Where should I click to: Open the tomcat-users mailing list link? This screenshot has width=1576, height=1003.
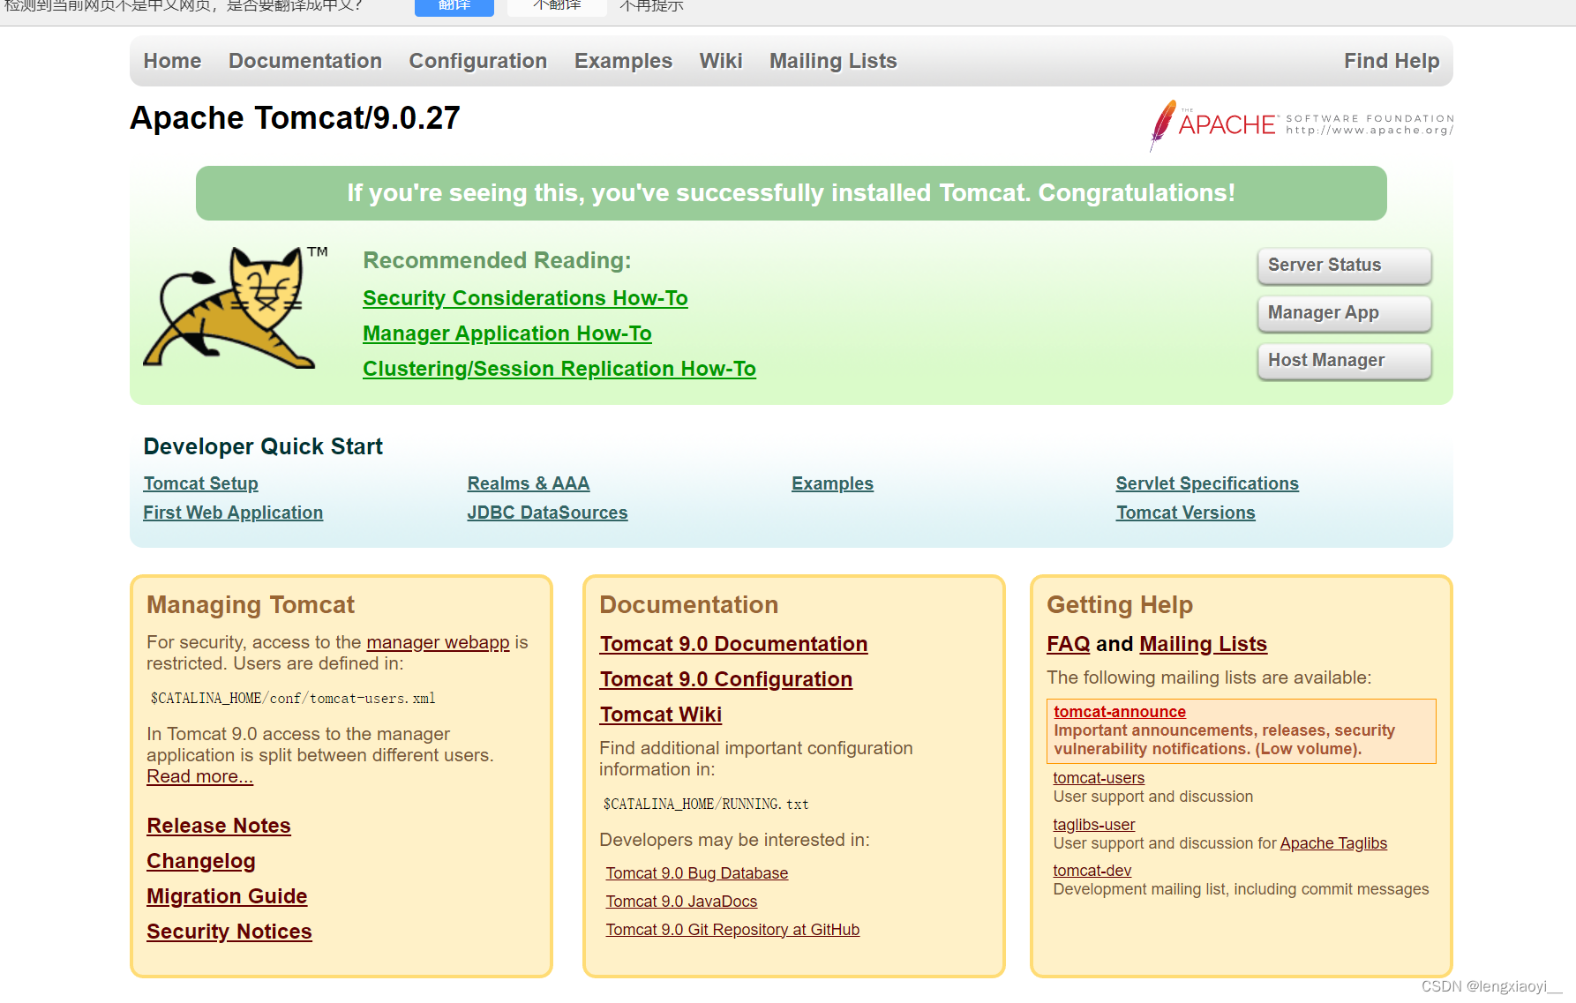pos(1099,778)
